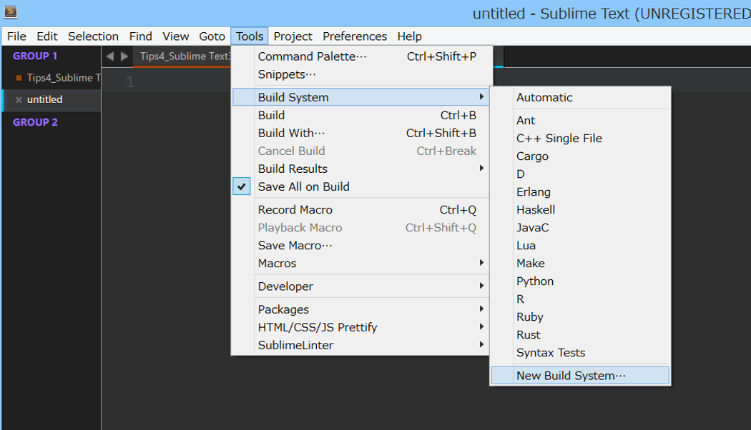Click the modified marker beside Tips4_Sublime sidebar file
The height and width of the screenshot is (430, 751).
19,77
